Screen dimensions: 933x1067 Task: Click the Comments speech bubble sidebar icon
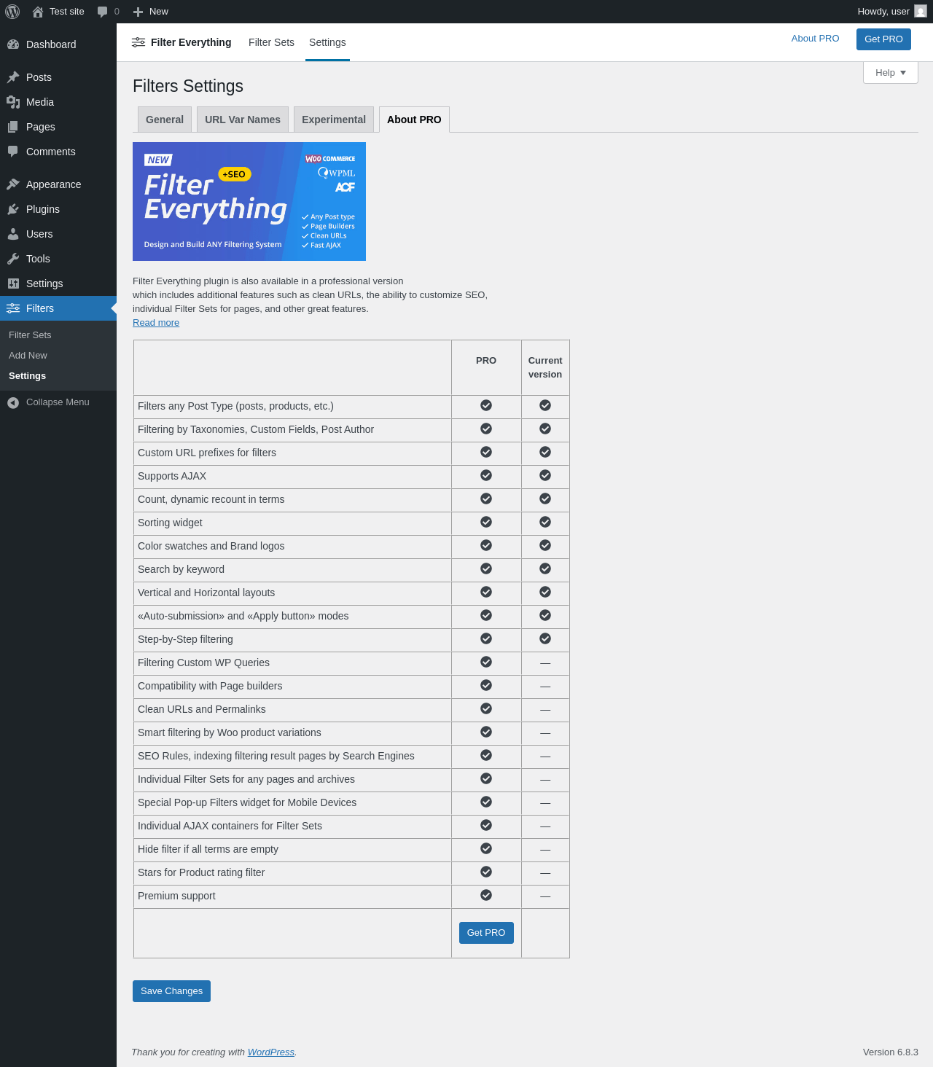tap(13, 152)
